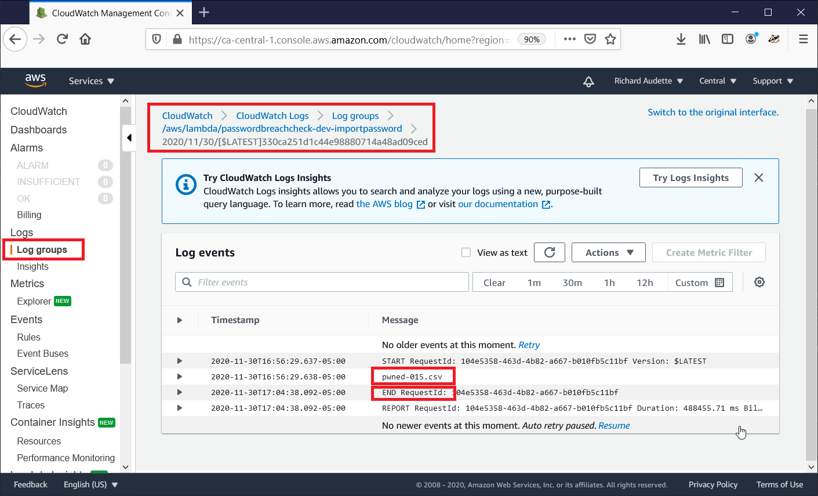Expand the START RequestId log row
This screenshot has width=818, height=496.
tap(180, 361)
